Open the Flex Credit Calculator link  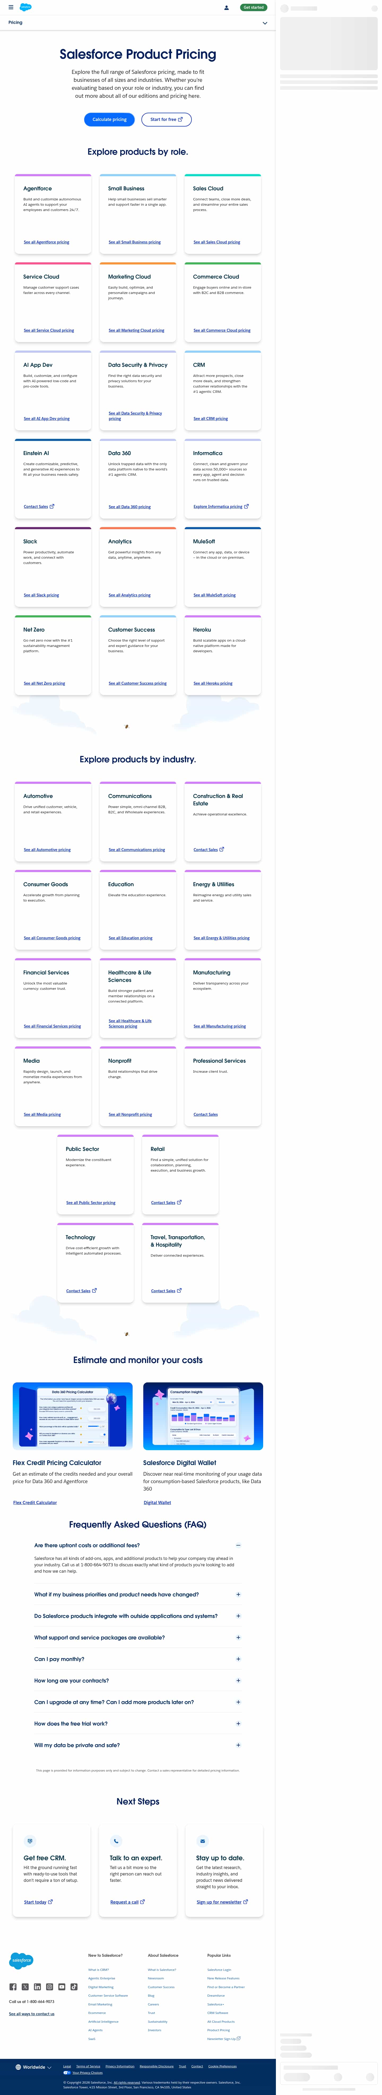[x=35, y=1503]
